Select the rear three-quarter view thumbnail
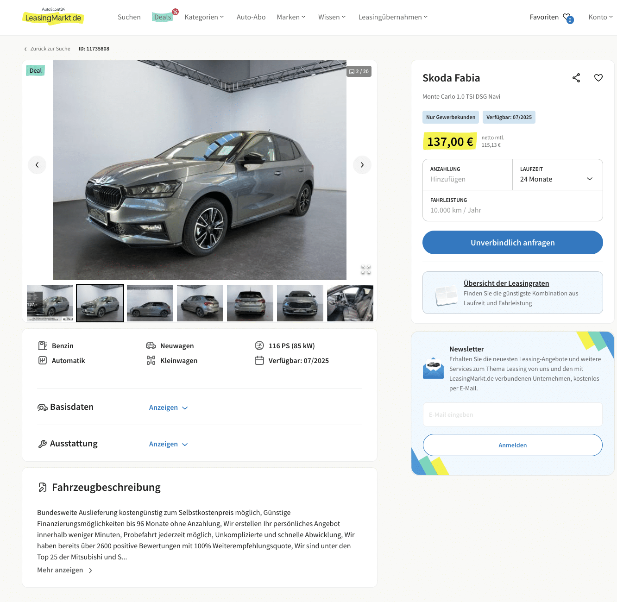 200,303
